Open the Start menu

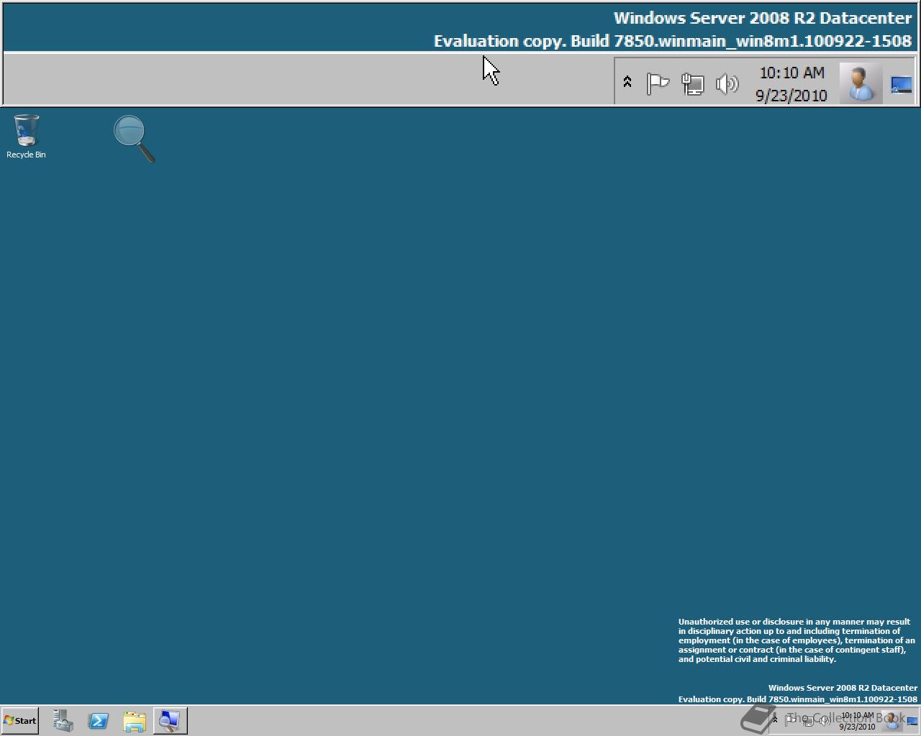coord(20,720)
